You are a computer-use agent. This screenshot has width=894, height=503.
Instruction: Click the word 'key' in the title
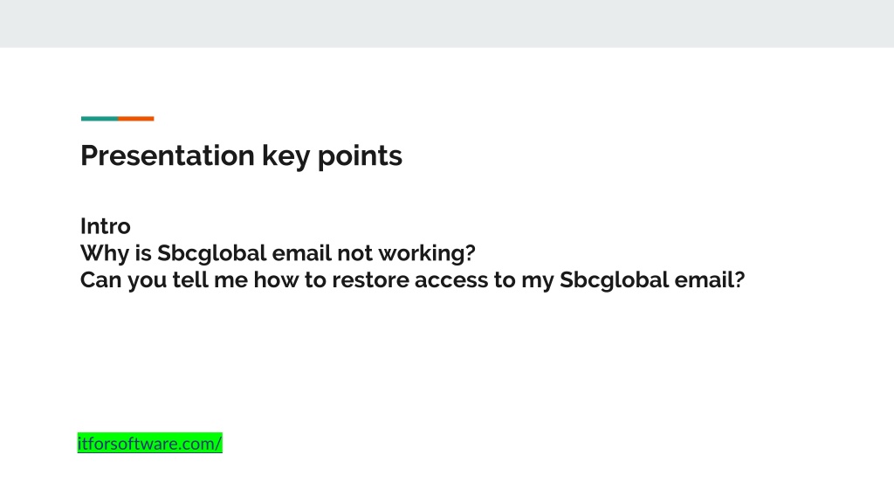[286, 156]
